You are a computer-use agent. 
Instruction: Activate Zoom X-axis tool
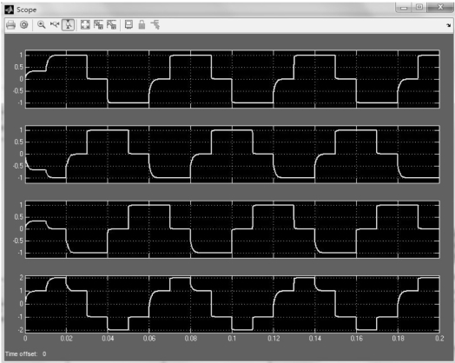click(55, 25)
